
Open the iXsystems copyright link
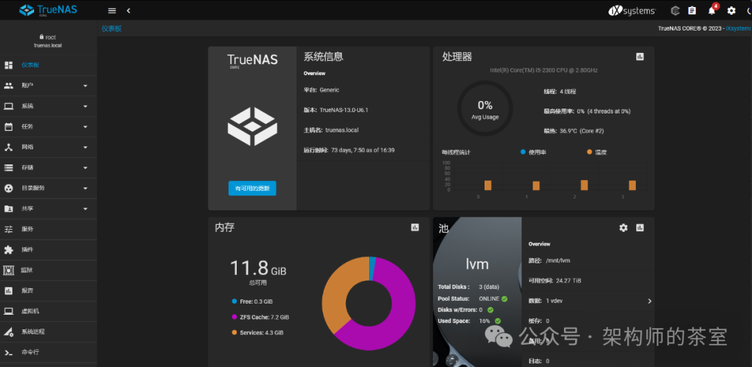click(x=739, y=29)
